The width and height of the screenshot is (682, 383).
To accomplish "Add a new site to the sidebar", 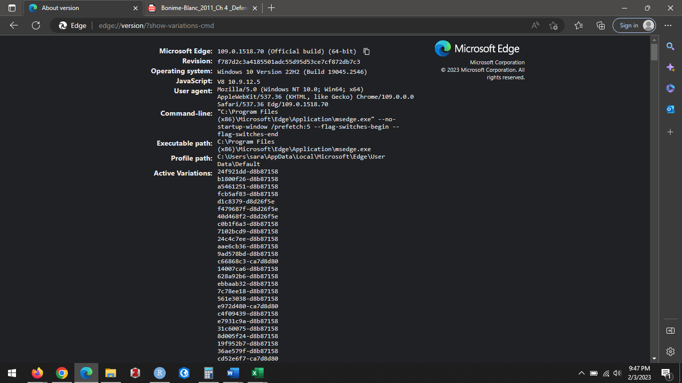I will click(671, 132).
